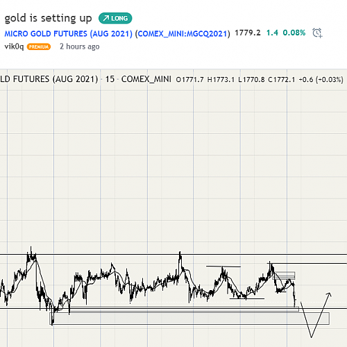Screen dimensions: 347x347
Task: Select the lower support horizontal line
Action: pyautogui.click(x=173, y=308)
